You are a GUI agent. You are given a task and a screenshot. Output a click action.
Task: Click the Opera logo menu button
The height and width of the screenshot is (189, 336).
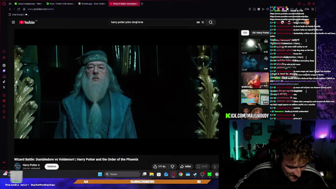[4, 4]
